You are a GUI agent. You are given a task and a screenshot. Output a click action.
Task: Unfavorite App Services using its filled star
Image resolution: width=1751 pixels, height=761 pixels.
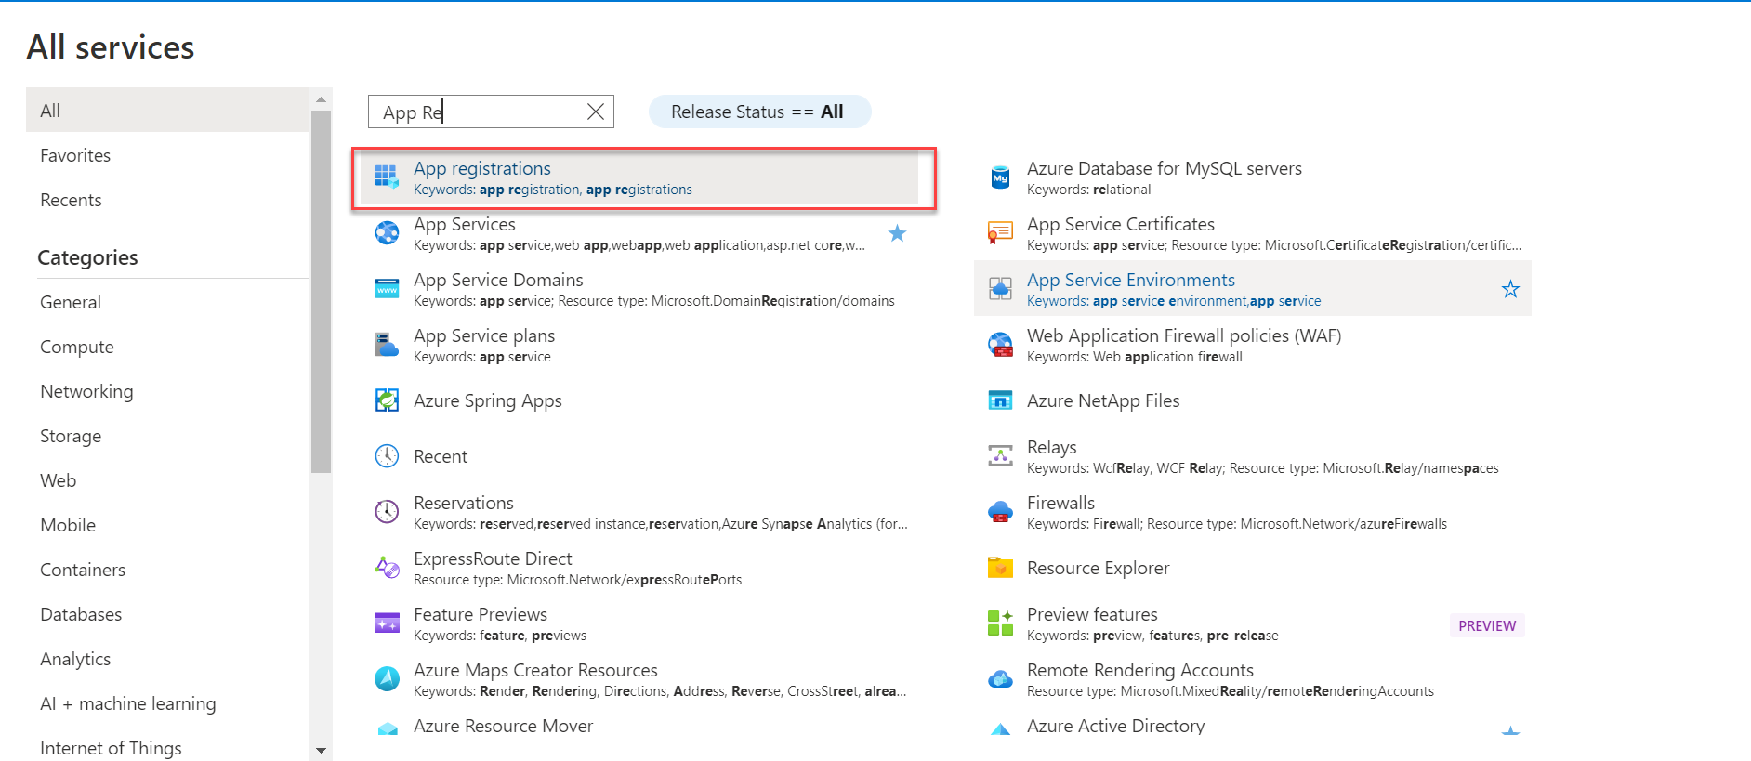[x=897, y=233]
